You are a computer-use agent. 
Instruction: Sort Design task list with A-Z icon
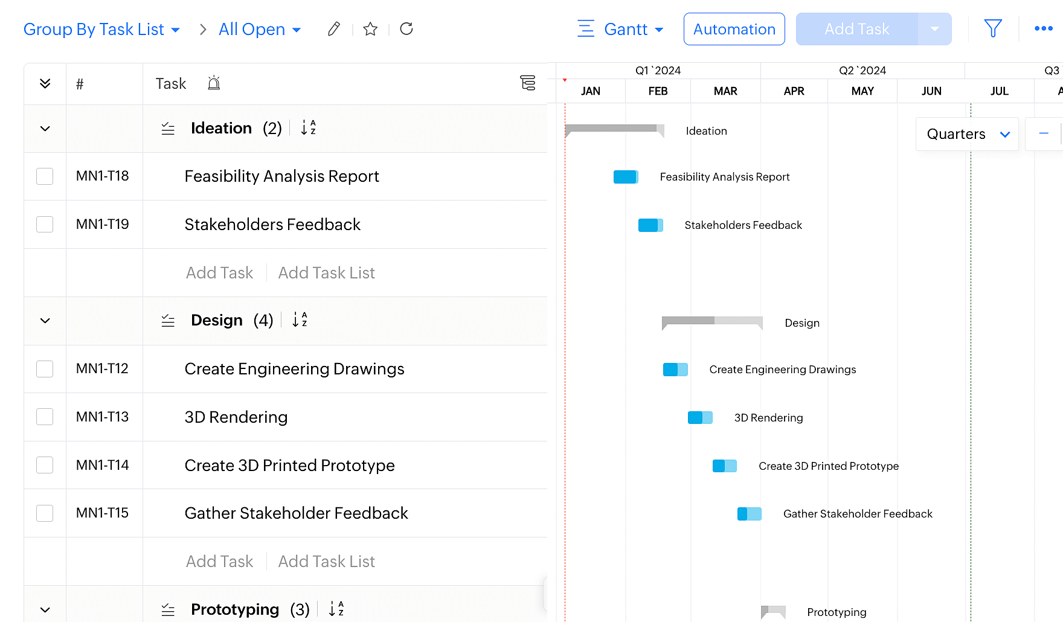(300, 320)
